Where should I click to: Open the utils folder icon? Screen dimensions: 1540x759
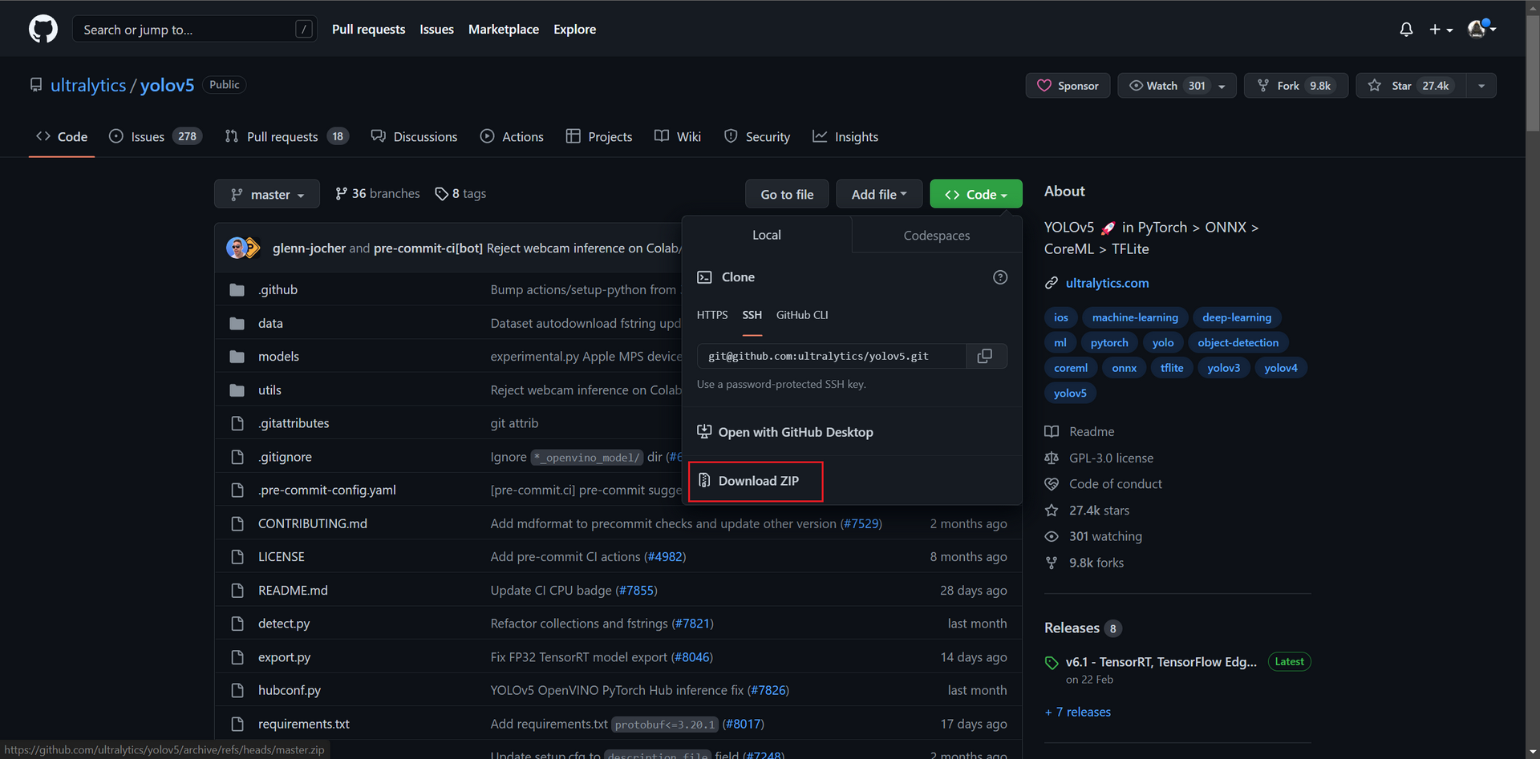coord(237,390)
